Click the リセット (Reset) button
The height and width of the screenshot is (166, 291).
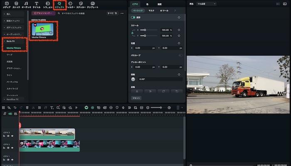[136, 98]
